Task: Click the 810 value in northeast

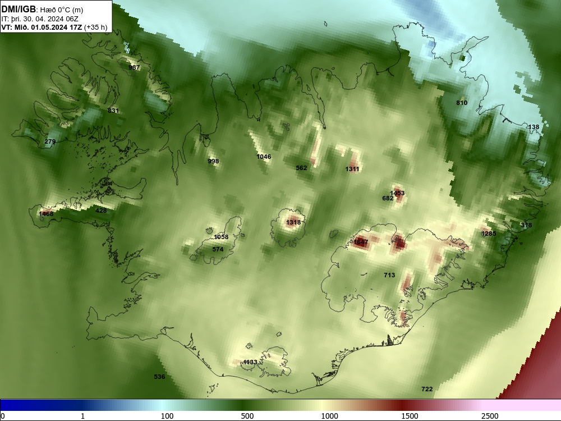Action: click(x=462, y=103)
